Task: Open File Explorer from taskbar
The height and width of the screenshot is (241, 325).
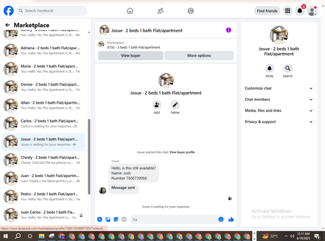Action: coord(42,236)
